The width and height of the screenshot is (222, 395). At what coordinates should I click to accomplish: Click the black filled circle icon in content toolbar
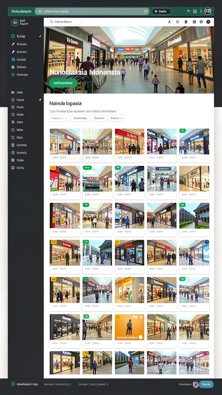[x=208, y=22]
